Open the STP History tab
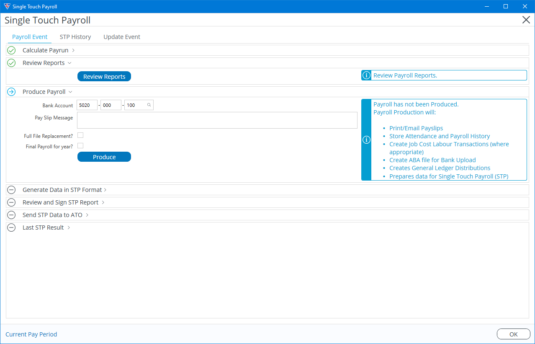This screenshot has width=535, height=344. (75, 37)
